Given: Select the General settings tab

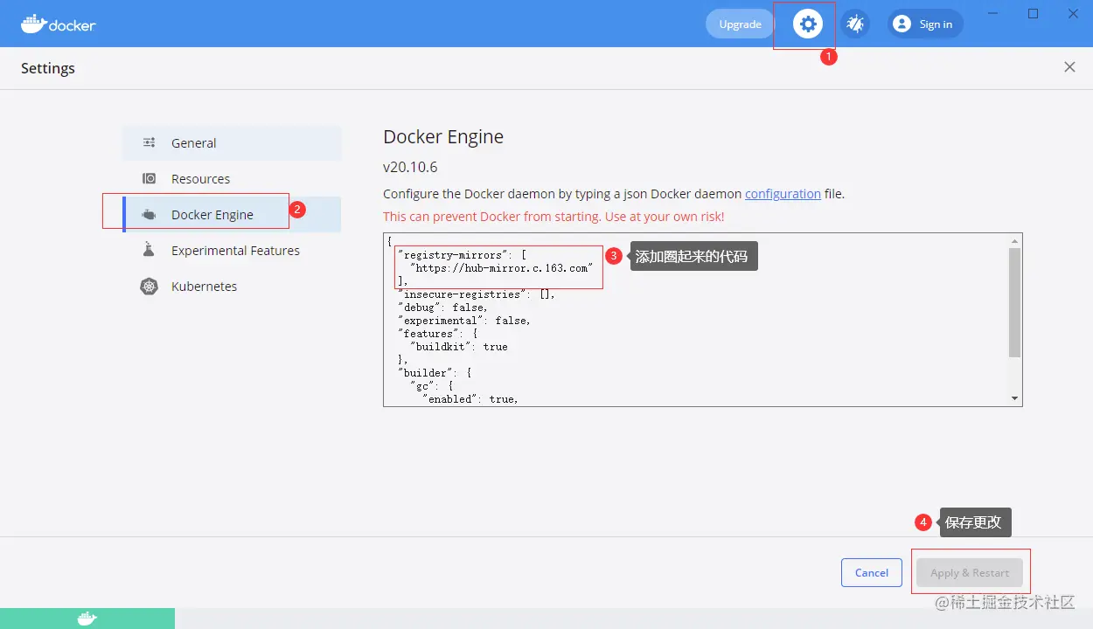Looking at the screenshot, I should 232,142.
